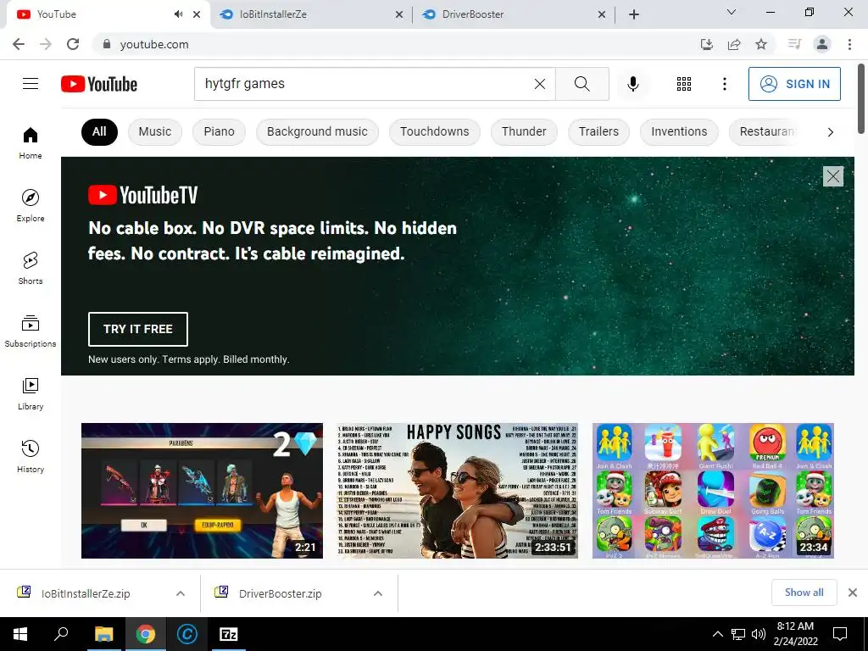Click TRY IT FREE button

[x=138, y=329]
